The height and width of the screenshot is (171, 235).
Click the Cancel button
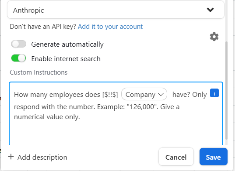[176, 157]
